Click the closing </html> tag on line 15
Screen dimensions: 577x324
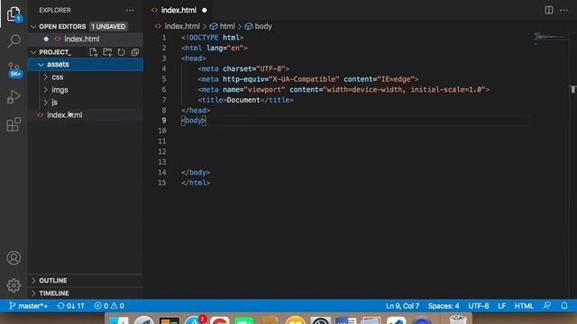point(196,183)
